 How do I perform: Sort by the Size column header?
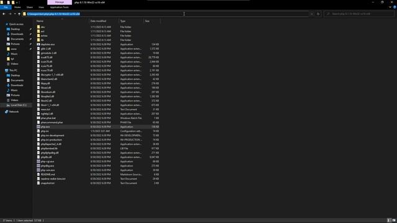147,21
